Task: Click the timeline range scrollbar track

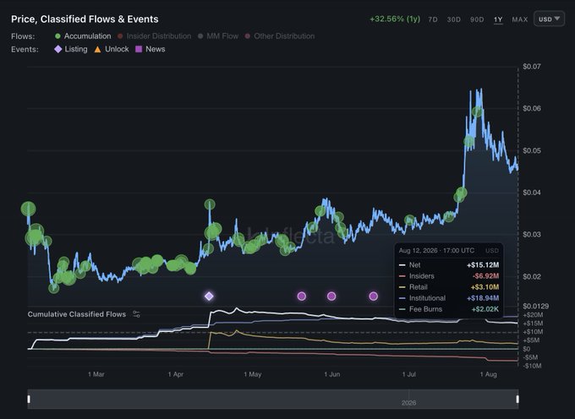Action: click(273, 399)
